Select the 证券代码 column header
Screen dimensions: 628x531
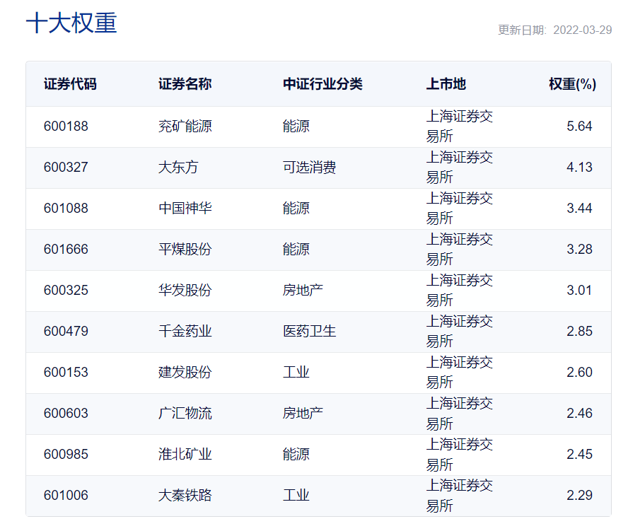point(70,84)
